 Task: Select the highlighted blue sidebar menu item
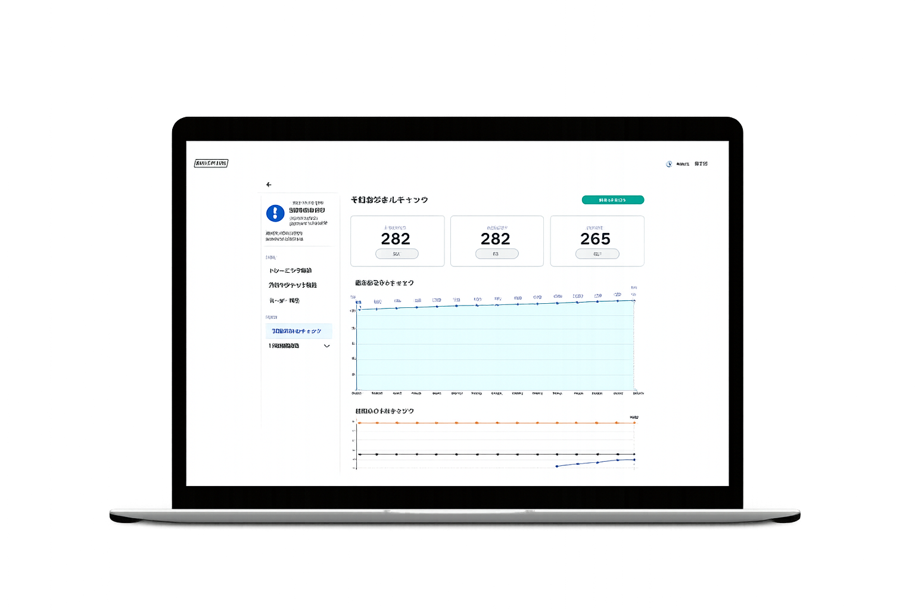pos(299,331)
